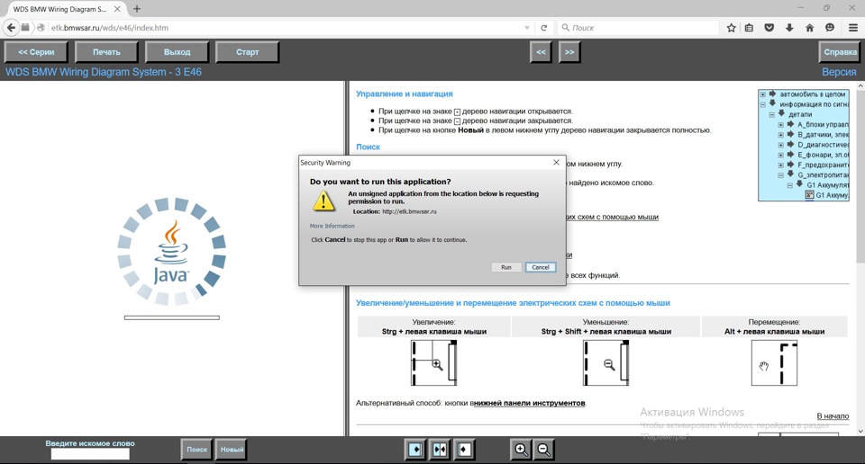
Task: Click the left-panel maximize layout button
Action: (x=415, y=450)
